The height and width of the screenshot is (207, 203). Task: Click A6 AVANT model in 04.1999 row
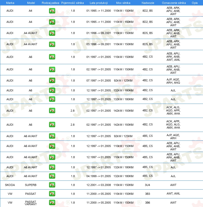(30, 176)
